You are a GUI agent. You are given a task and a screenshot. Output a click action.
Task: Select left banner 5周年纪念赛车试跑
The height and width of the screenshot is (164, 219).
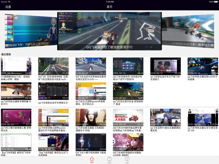pos(30,31)
